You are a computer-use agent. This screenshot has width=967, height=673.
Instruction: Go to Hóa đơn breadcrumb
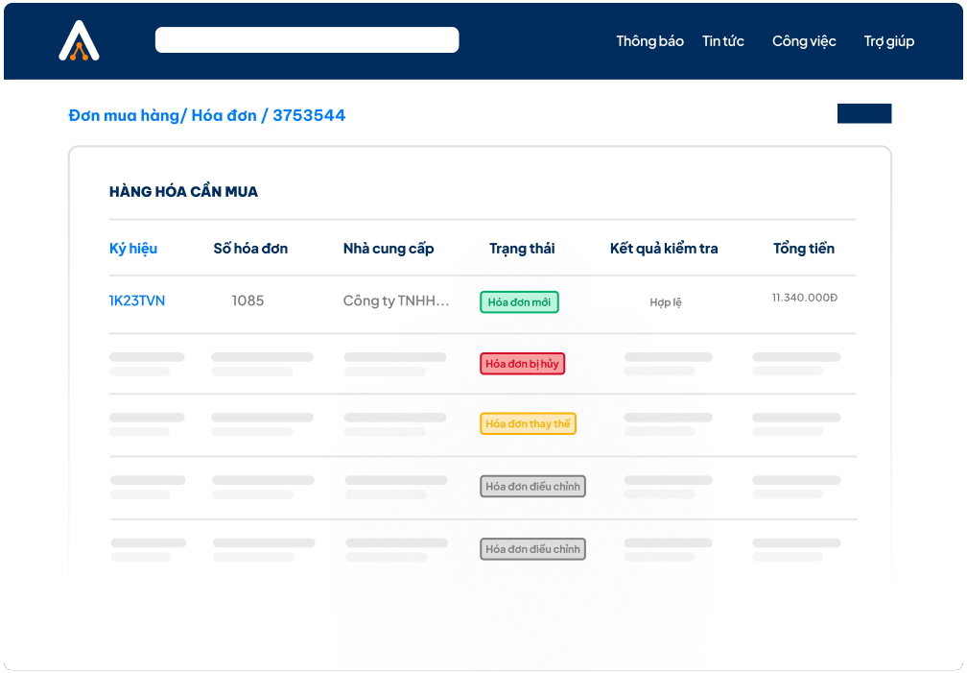(224, 115)
